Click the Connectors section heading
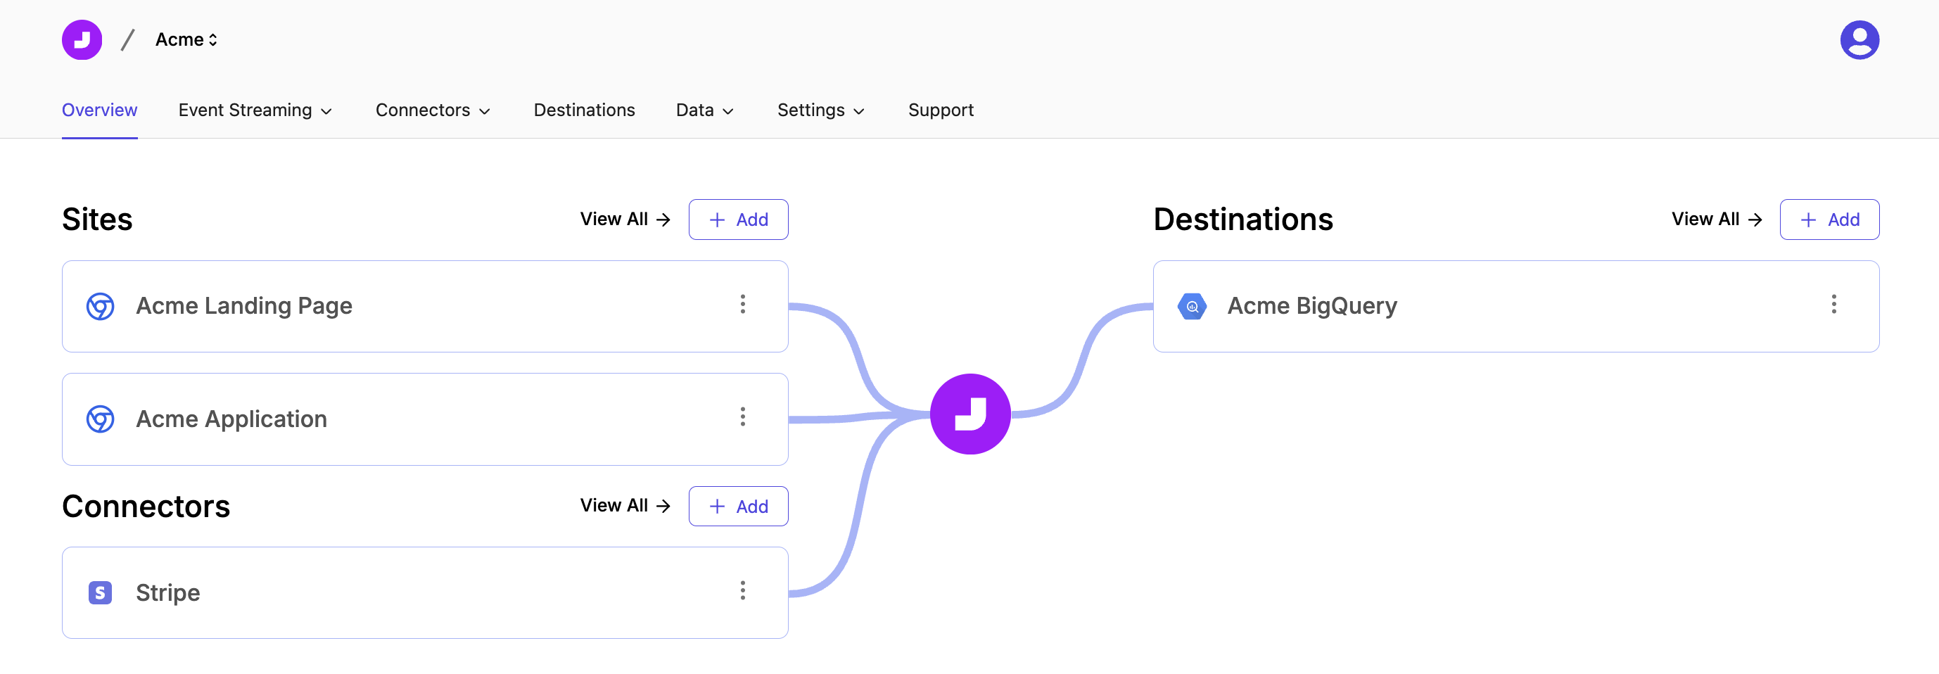Viewport: 1939px width, 674px height. click(146, 506)
